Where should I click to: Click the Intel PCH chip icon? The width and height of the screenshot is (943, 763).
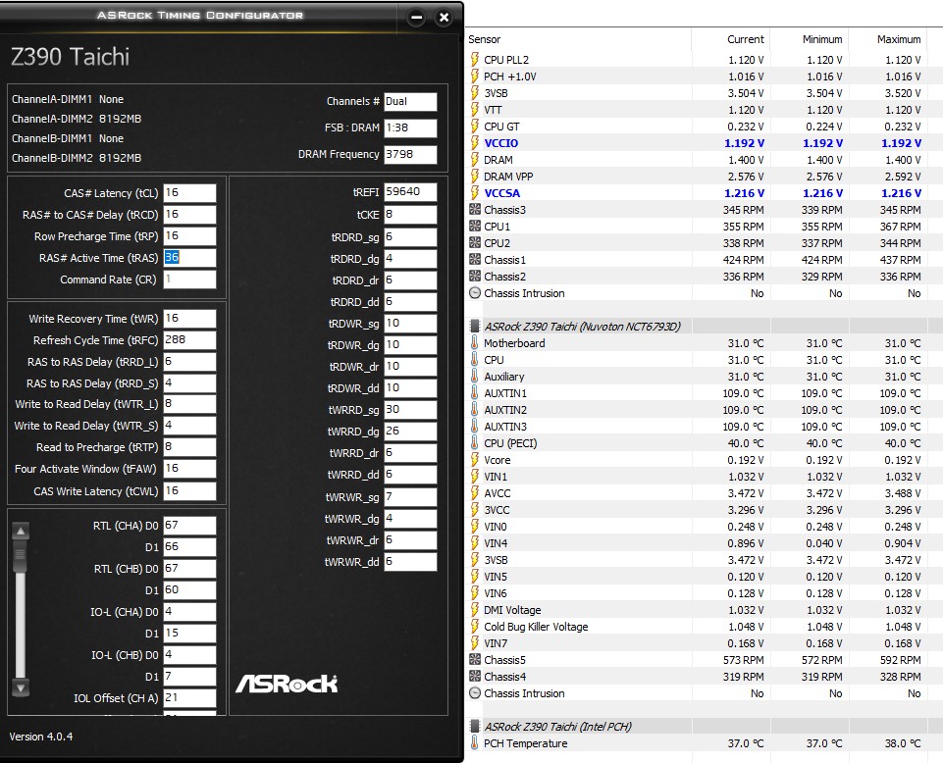tap(475, 727)
